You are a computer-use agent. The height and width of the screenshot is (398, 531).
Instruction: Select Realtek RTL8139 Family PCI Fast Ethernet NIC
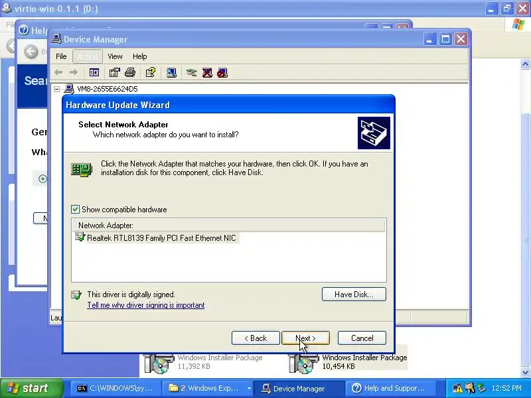pos(161,238)
